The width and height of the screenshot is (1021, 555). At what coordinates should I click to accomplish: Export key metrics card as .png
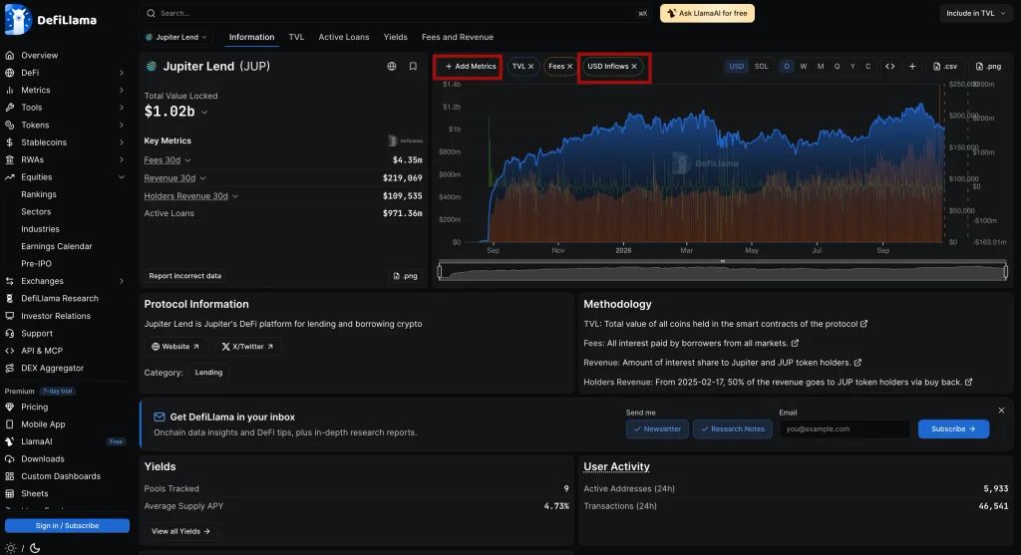click(405, 276)
